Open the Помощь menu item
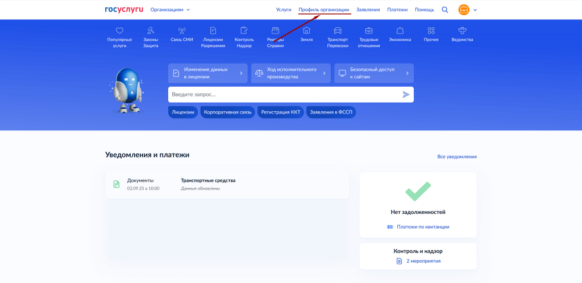This screenshot has width=582, height=283. click(x=424, y=10)
